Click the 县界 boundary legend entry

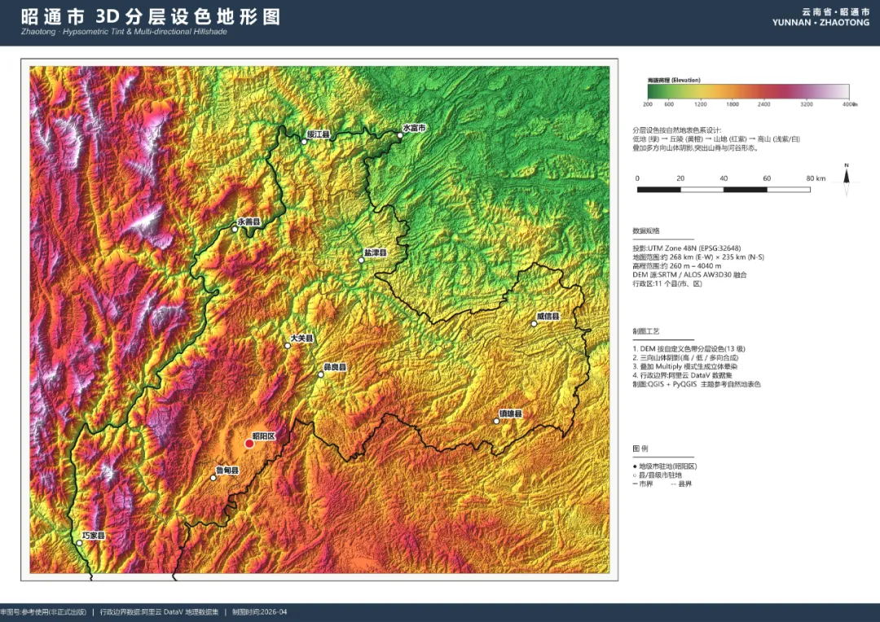(681, 484)
